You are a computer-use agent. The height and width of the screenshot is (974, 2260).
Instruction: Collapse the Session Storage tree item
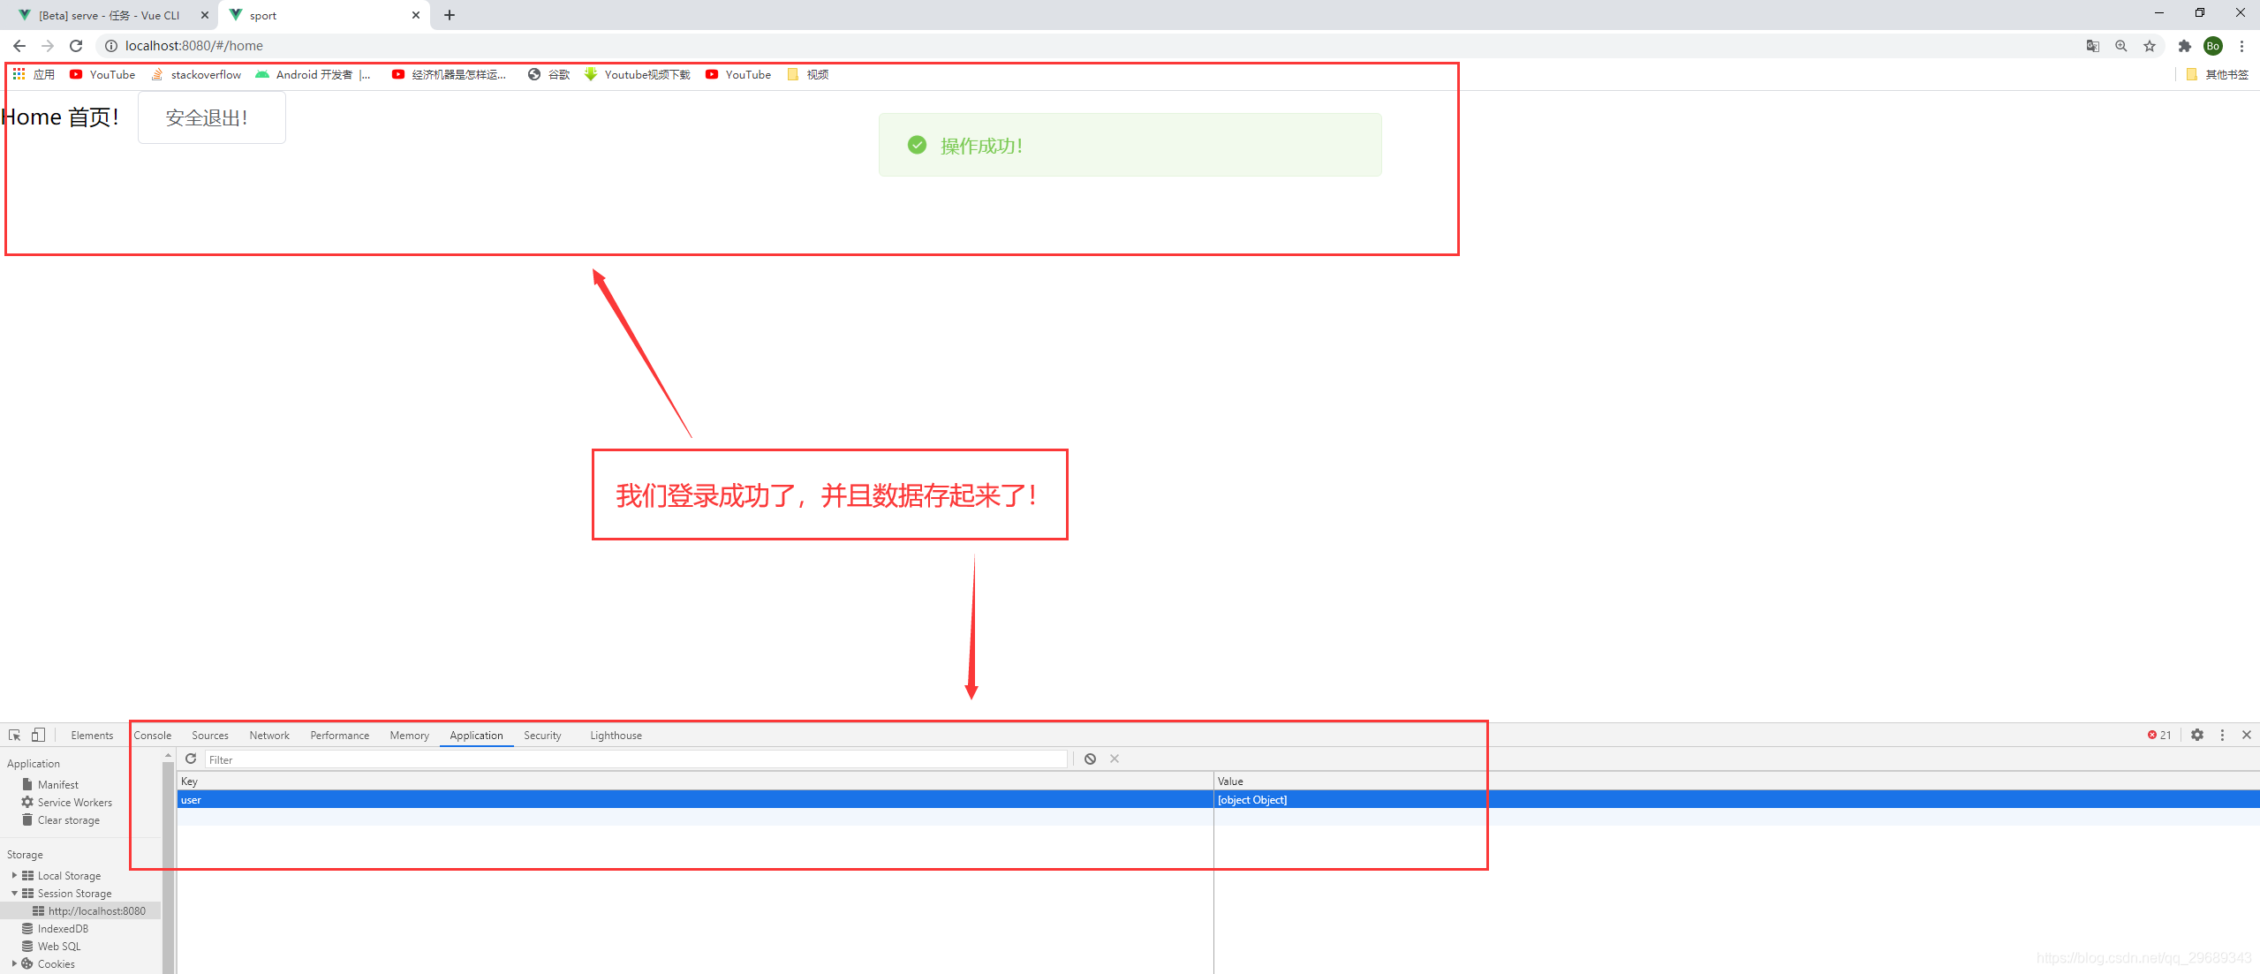coord(14,893)
